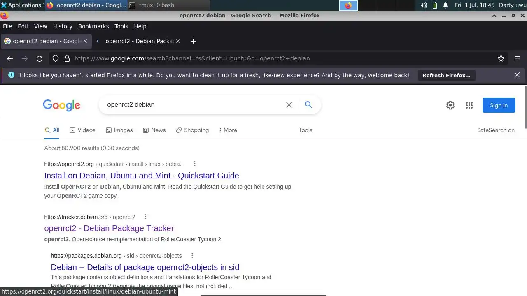The height and width of the screenshot is (296, 527).
Task: Open the Tools menu in menubar
Action: coord(121,26)
